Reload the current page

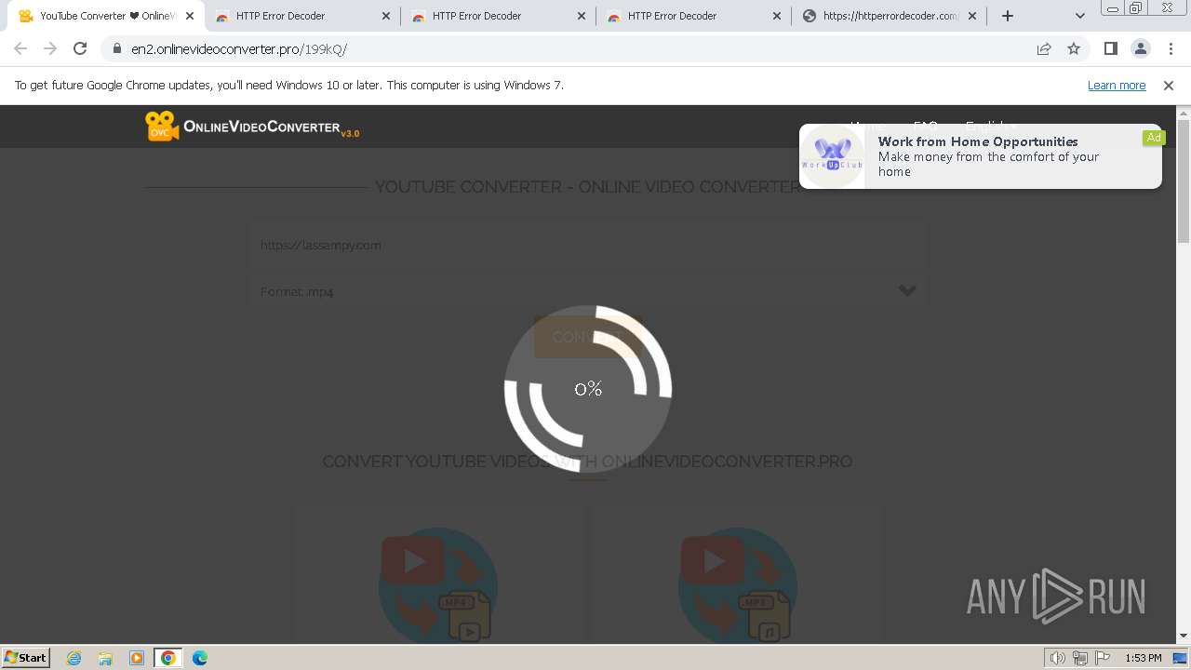coord(80,48)
